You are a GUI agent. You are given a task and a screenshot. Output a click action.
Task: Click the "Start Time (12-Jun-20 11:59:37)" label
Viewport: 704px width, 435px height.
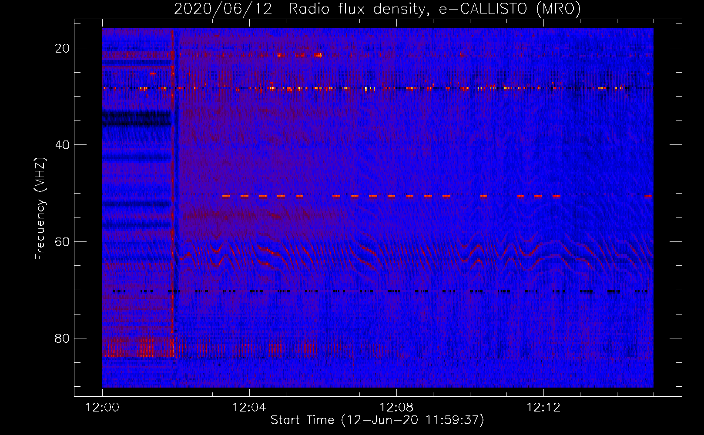coord(377,420)
